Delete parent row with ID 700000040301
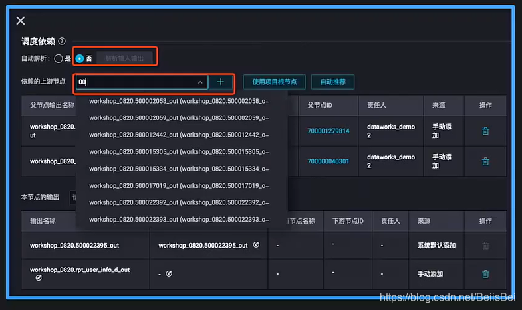The height and width of the screenshot is (310, 522). [x=485, y=161]
